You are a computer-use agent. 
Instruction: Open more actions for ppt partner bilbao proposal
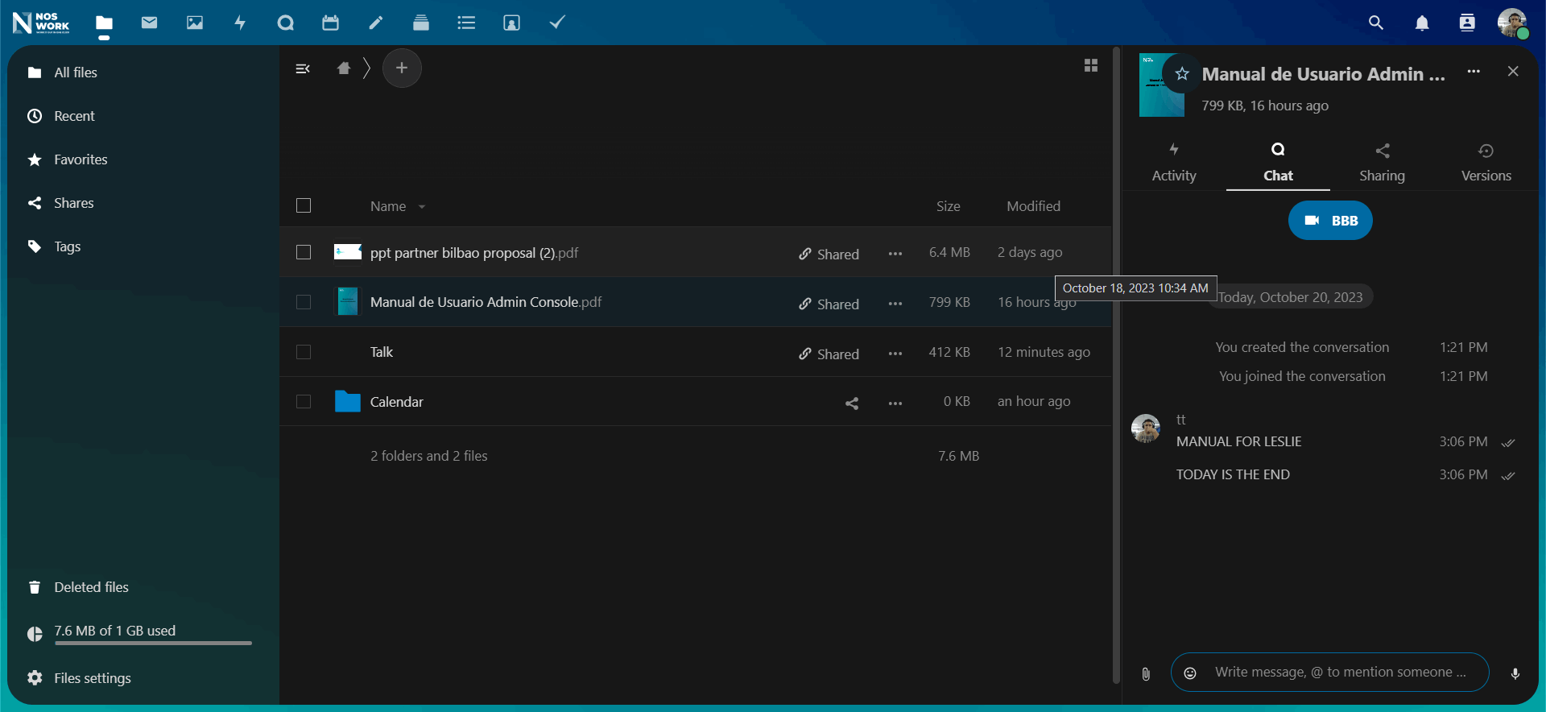click(895, 254)
